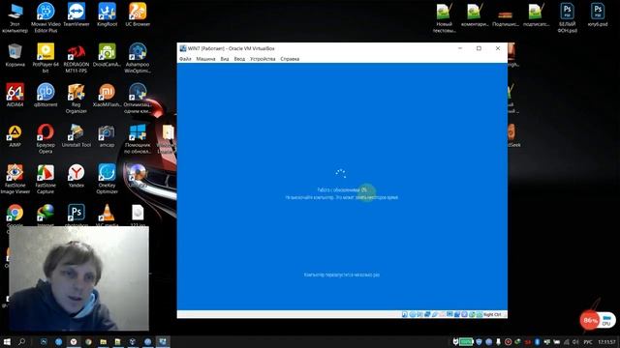
Task: Click the VirtualBox taskbar button
Action: [163, 341]
